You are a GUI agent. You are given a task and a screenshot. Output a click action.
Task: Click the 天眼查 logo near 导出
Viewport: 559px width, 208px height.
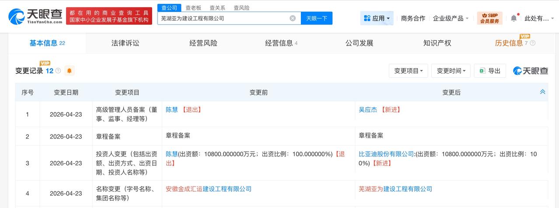[x=531, y=71]
